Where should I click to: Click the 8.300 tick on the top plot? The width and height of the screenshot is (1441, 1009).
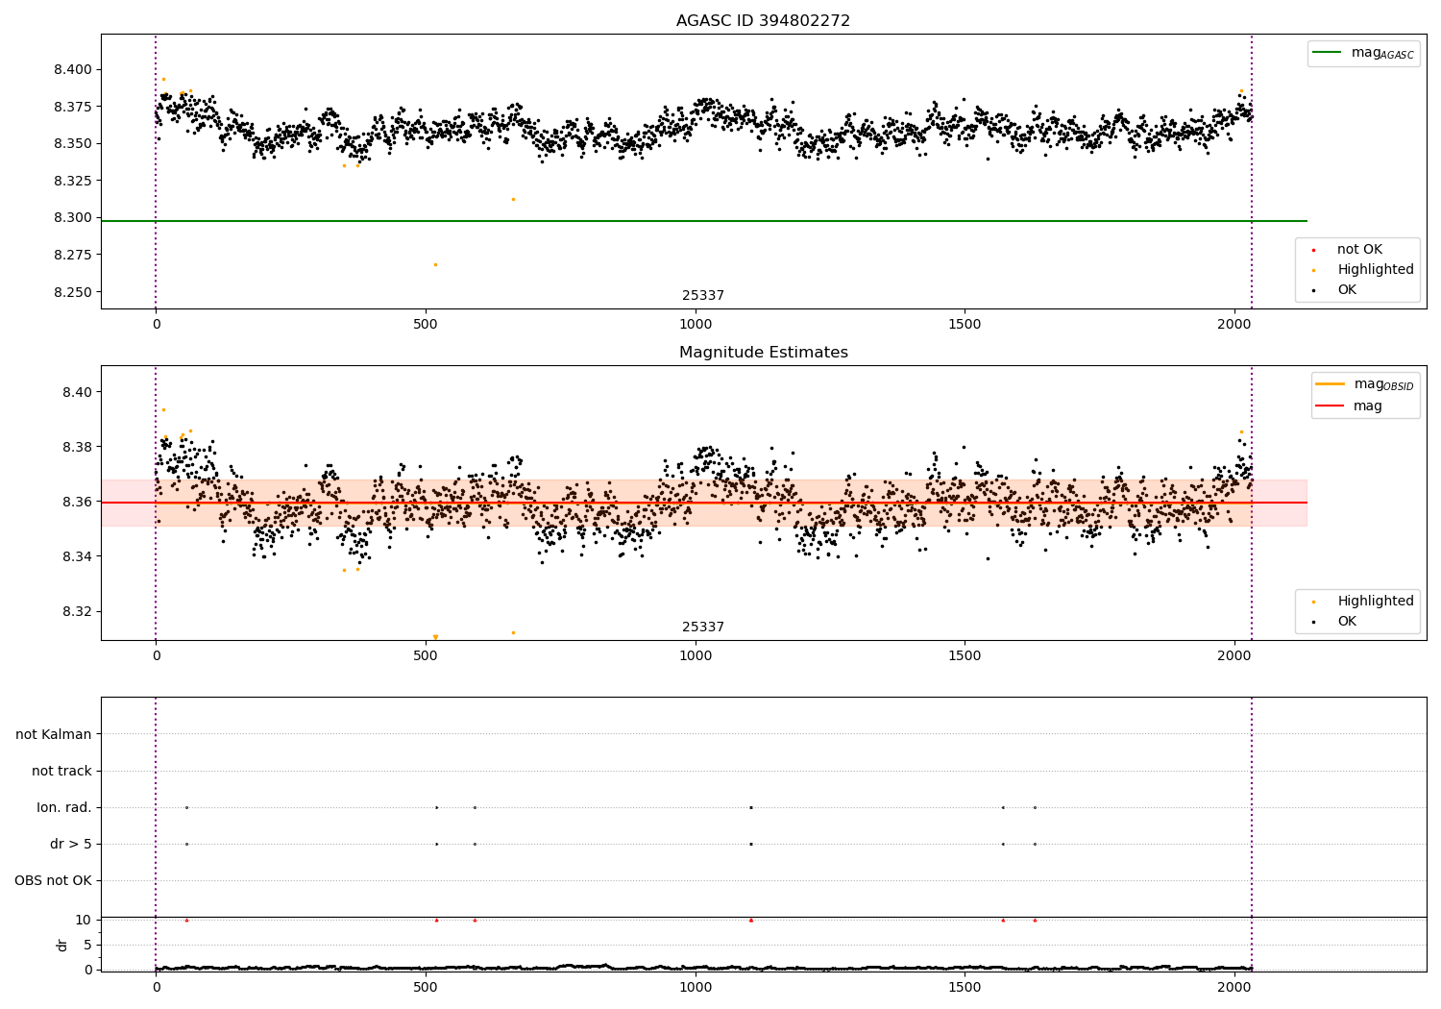point(73,218)
